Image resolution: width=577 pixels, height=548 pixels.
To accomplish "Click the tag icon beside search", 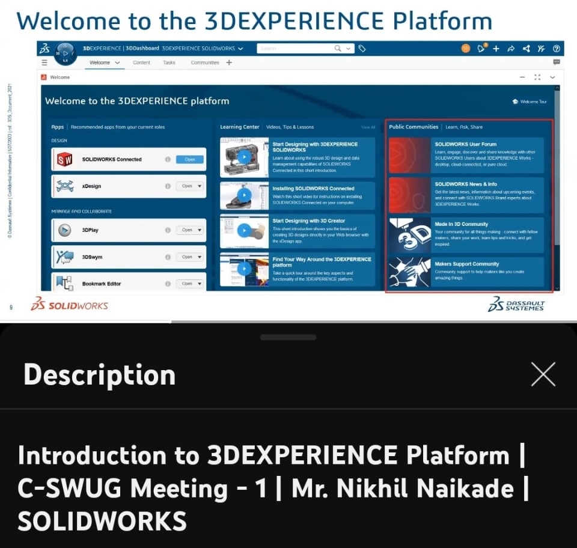I will point(362,49).
